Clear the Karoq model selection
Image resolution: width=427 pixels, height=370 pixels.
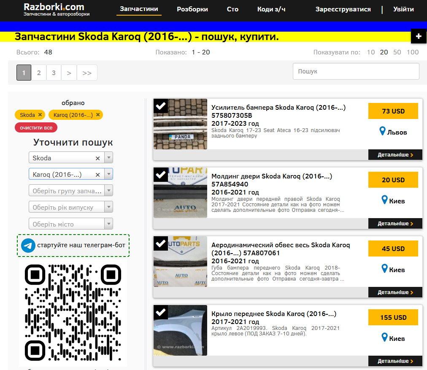pos(98,175)
